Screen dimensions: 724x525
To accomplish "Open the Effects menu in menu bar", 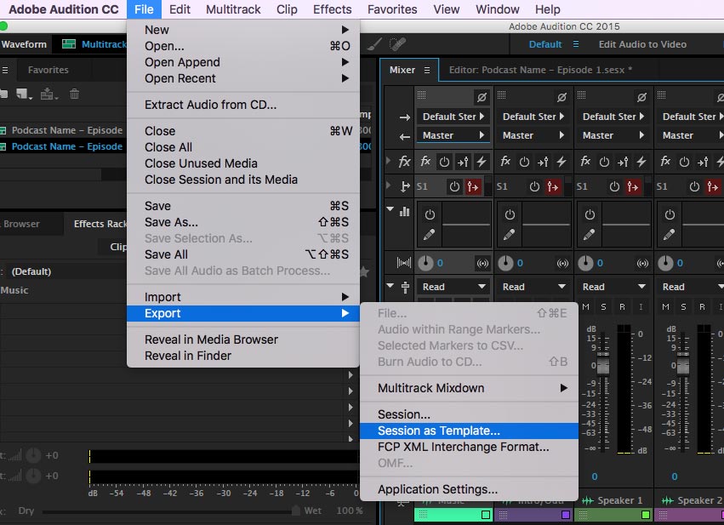I will (332, 9).
